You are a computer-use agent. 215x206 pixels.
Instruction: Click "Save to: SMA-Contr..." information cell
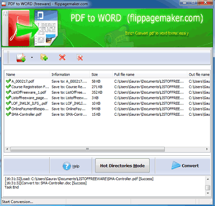coord(69,114)
